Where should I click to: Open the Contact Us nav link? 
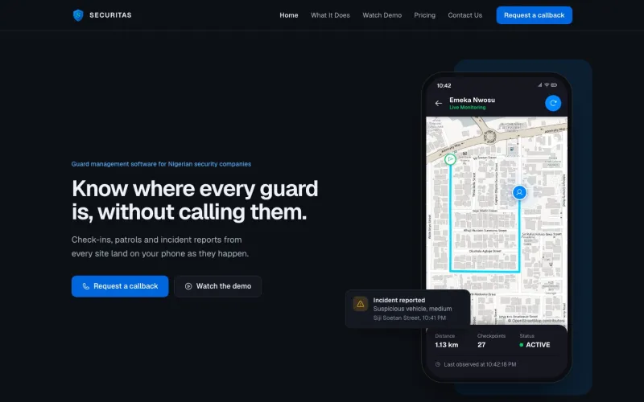(465, 15)
